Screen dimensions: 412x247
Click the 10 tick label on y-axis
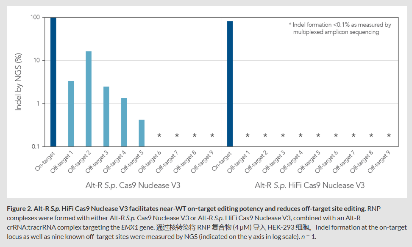36,61
